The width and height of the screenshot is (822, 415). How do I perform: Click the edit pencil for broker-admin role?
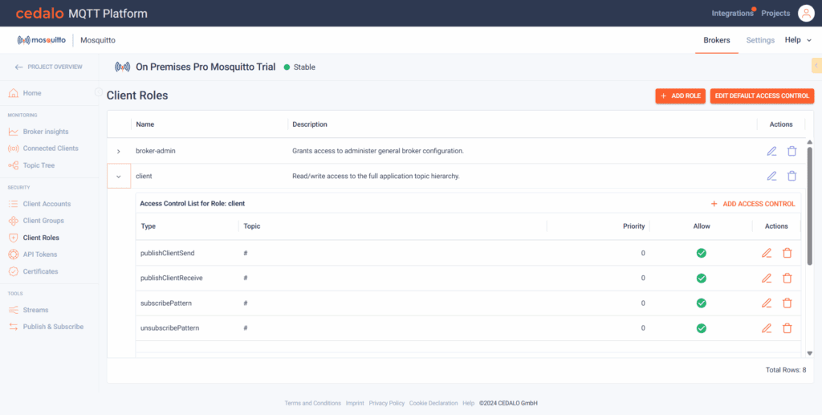[x=771, y=151]
